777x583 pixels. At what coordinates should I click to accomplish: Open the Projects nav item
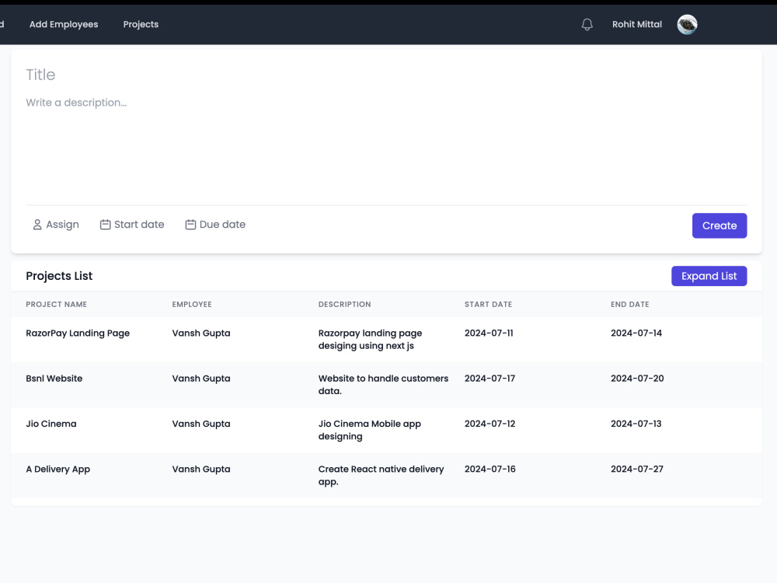(141, 24)
